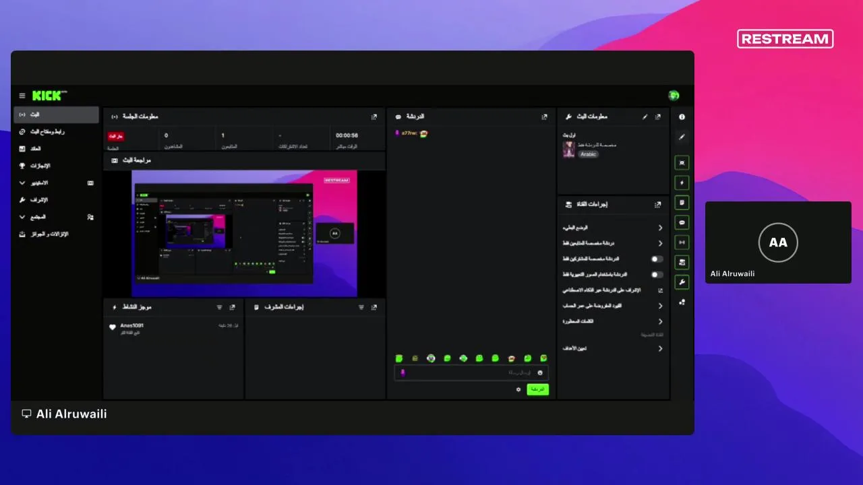Pop out the Chat panel
The height and width of the screenshot is (485, 863).
[x=544, y=117]
